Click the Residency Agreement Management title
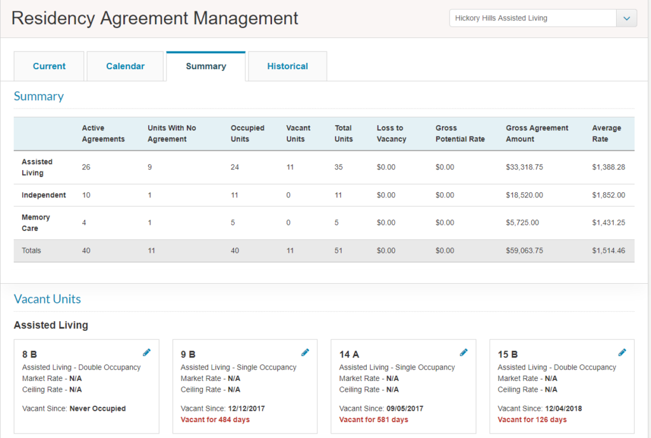Screen dimensions: 651x438 (x=155, y=18)
